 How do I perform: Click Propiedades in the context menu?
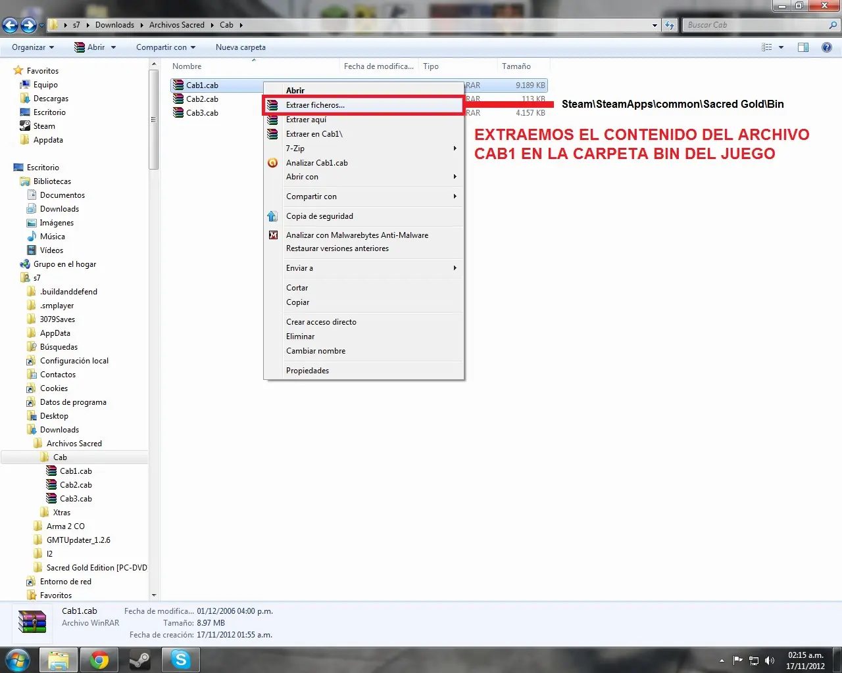[364, 371]
